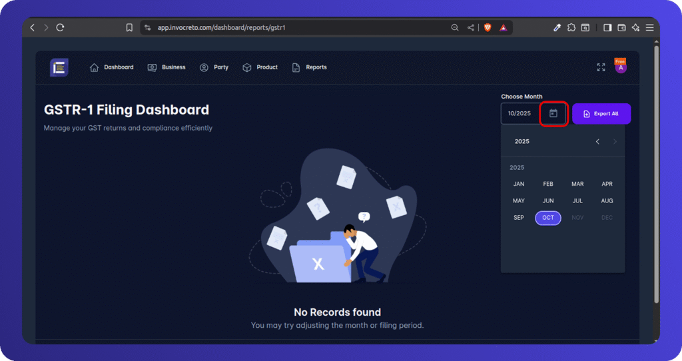Select SEP in the month picker
The image size is (682, 361).
pyautogui.click(x=518, y=218)
